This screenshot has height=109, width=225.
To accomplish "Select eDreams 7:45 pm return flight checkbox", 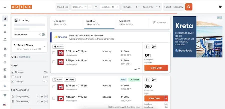I will tap(53, 62).
